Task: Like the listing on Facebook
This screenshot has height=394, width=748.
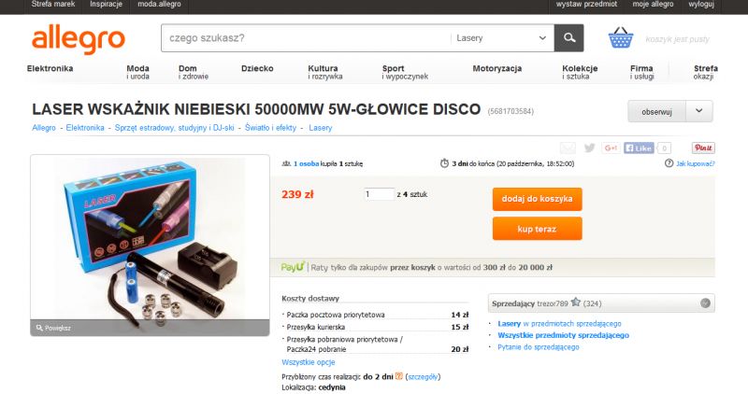Action: pyautogui.click(x=639, y=148)
